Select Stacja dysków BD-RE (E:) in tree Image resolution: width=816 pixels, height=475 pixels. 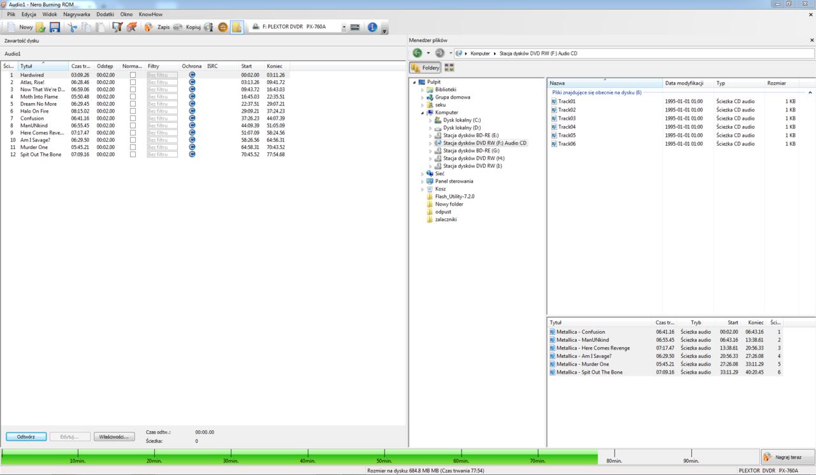470,135
